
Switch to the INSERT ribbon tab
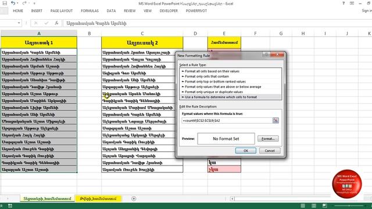click(37, 11)
